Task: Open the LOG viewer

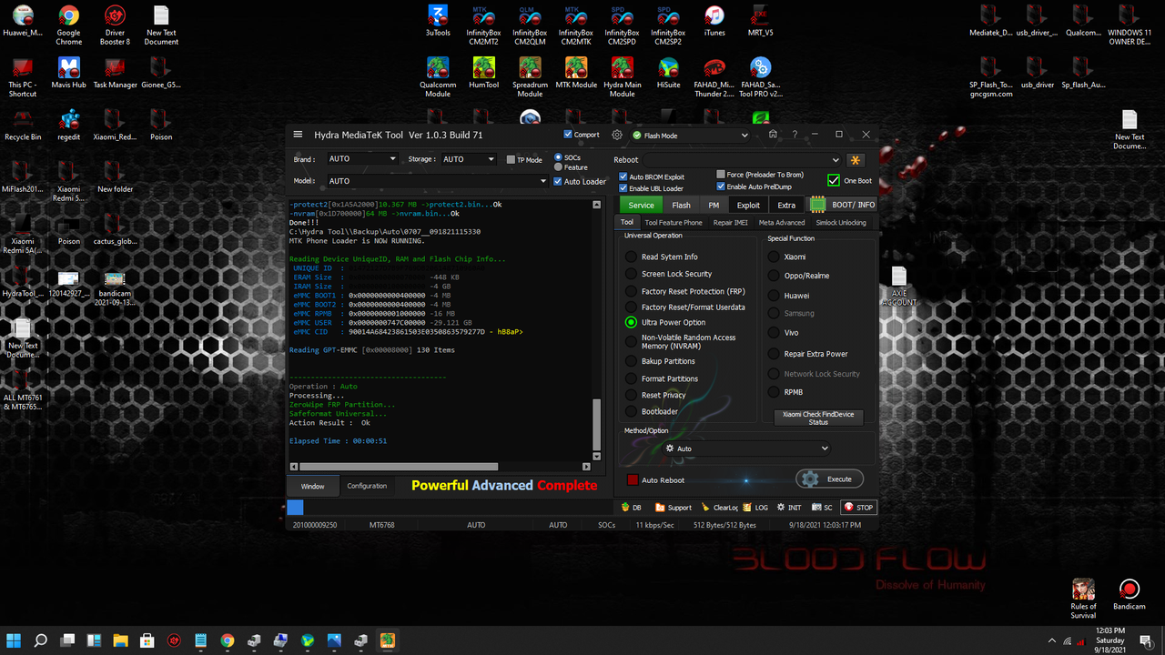Action: tap(755, 508)
